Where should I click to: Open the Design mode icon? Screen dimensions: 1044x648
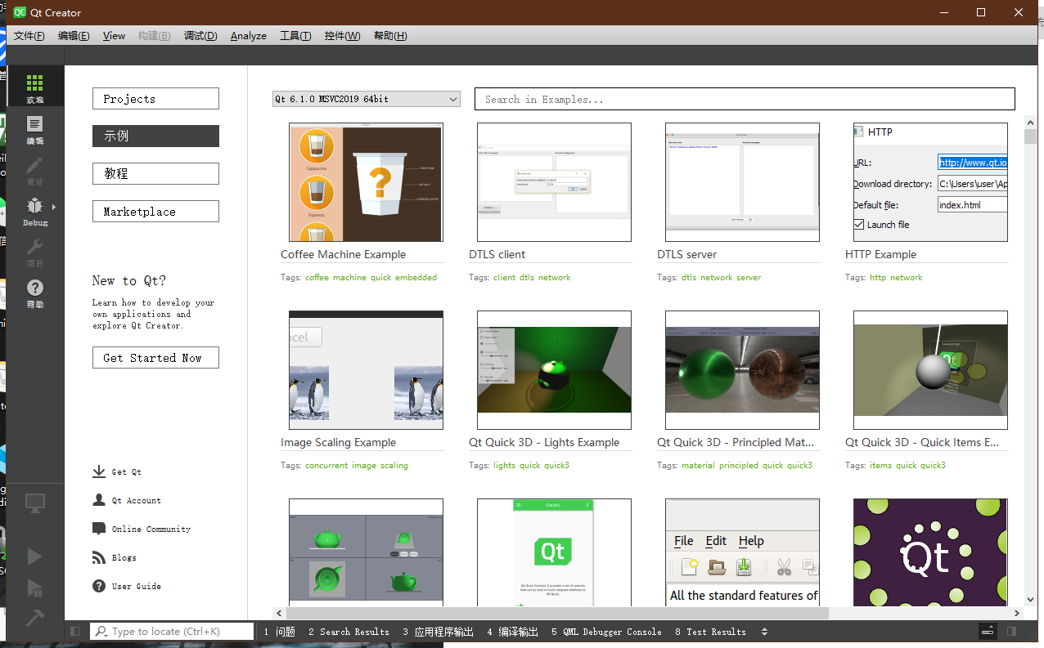[x=34, y=165]
